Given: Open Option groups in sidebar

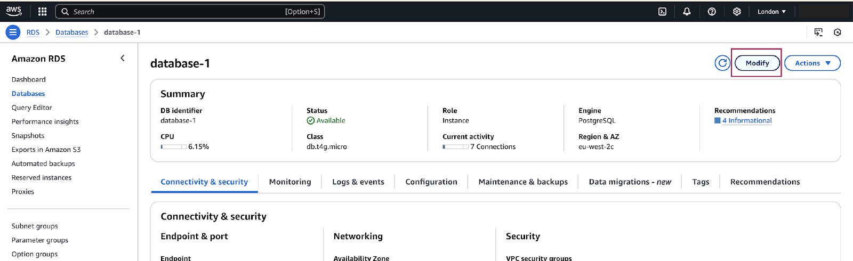Looking at the screenshot, I should 35,254.
